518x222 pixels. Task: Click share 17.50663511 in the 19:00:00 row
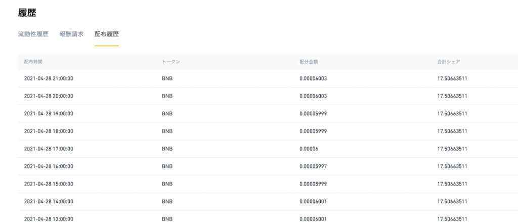(x=452, y=114)
